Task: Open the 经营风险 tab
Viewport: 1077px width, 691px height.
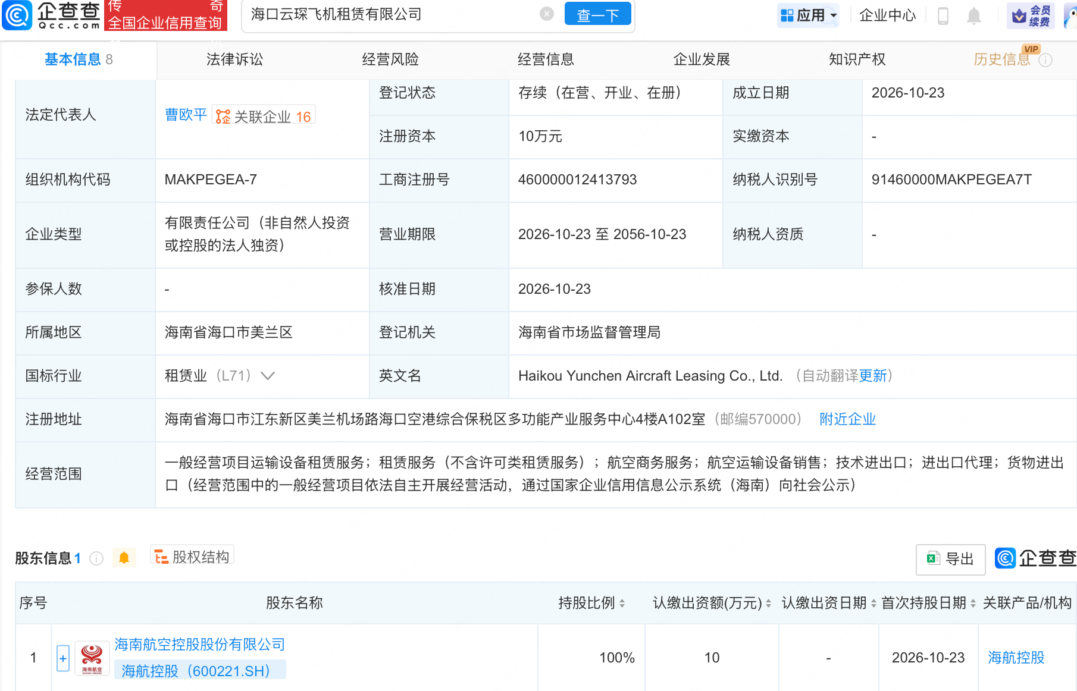Action: coord(390,59)
